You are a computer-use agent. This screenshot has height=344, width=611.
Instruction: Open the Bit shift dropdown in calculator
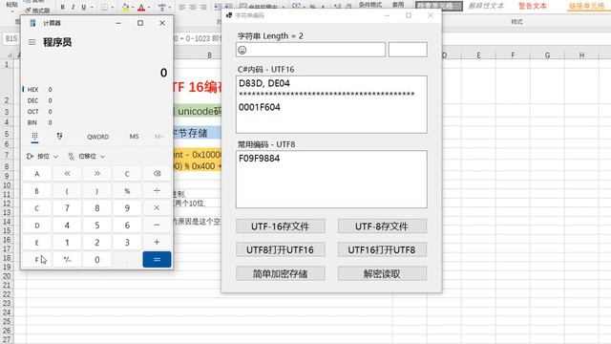point(86,156)
